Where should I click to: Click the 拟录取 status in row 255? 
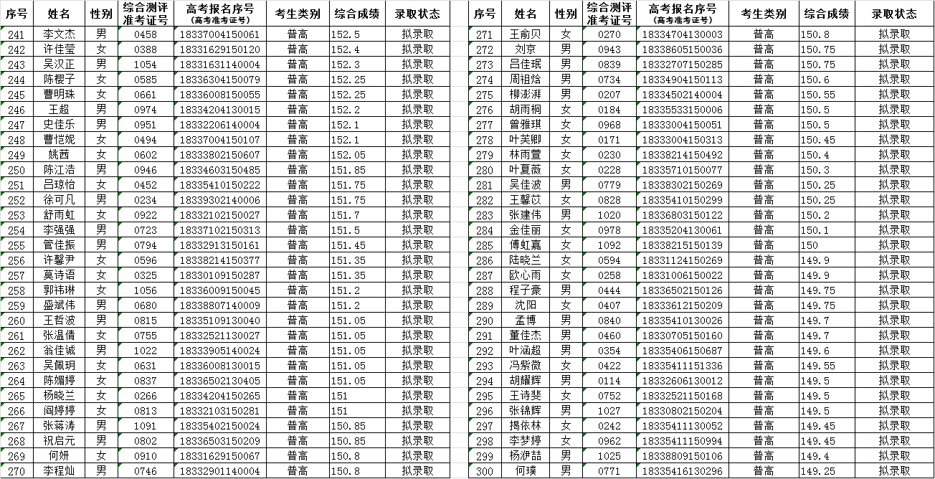417,245
